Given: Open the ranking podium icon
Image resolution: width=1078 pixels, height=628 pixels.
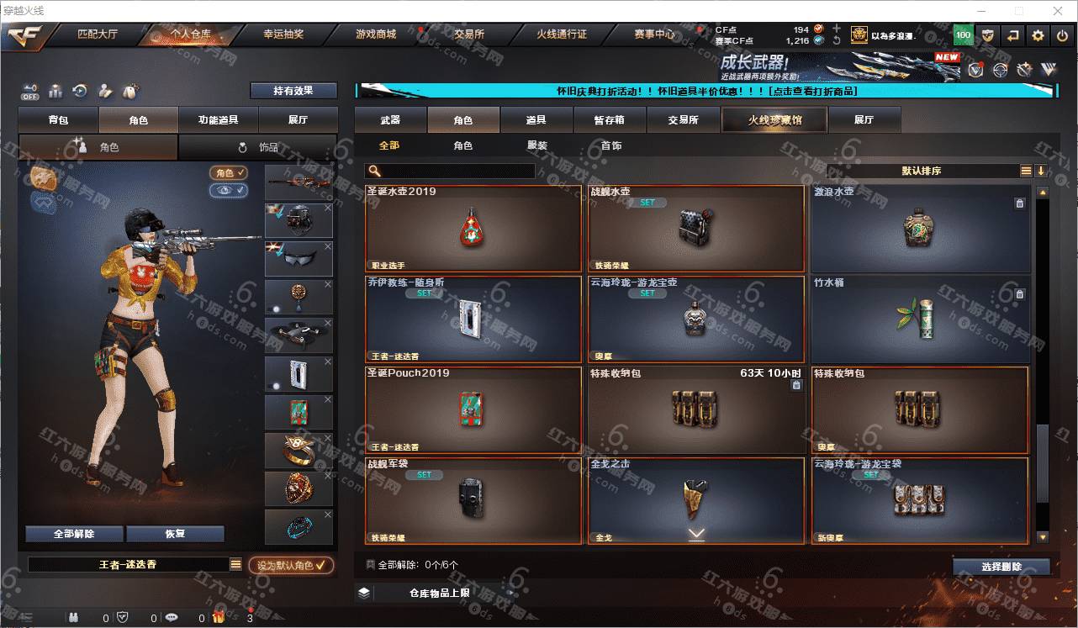Looking at the screenshot, I should pos(55,91).
